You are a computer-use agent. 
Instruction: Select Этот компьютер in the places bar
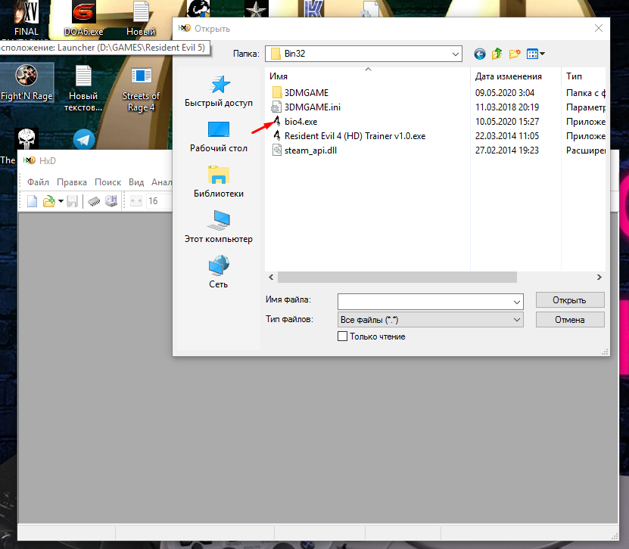coord(219,227)
